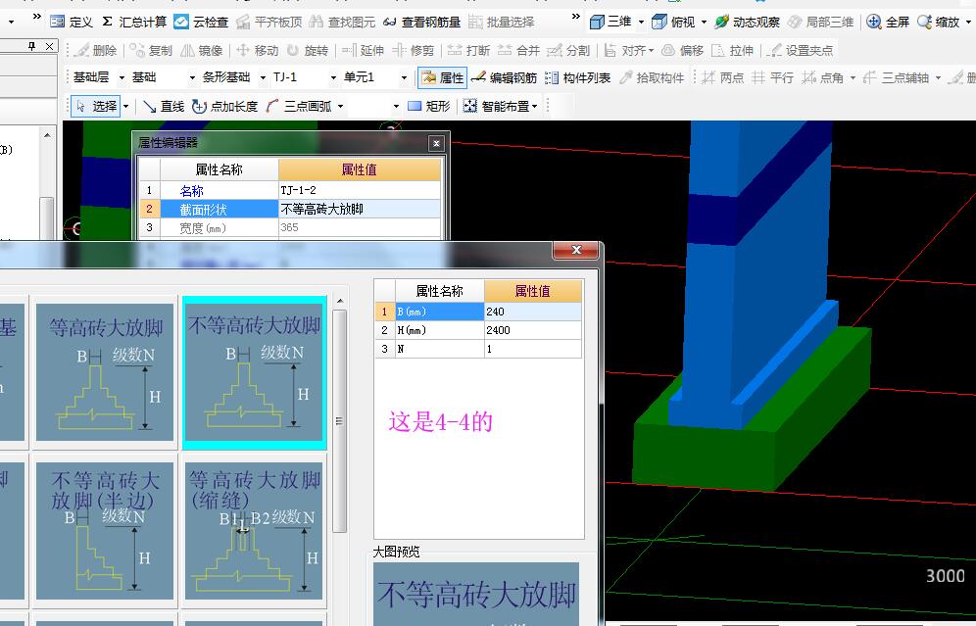Choose 等高砖大放脚(缩缝) thumbnail
Viewport: 976px width, 626px height.
click(x=254, y=531)
